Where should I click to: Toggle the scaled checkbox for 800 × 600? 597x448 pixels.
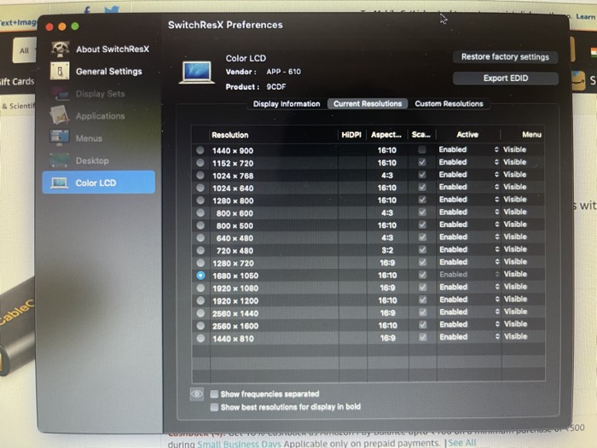[422, 212]
